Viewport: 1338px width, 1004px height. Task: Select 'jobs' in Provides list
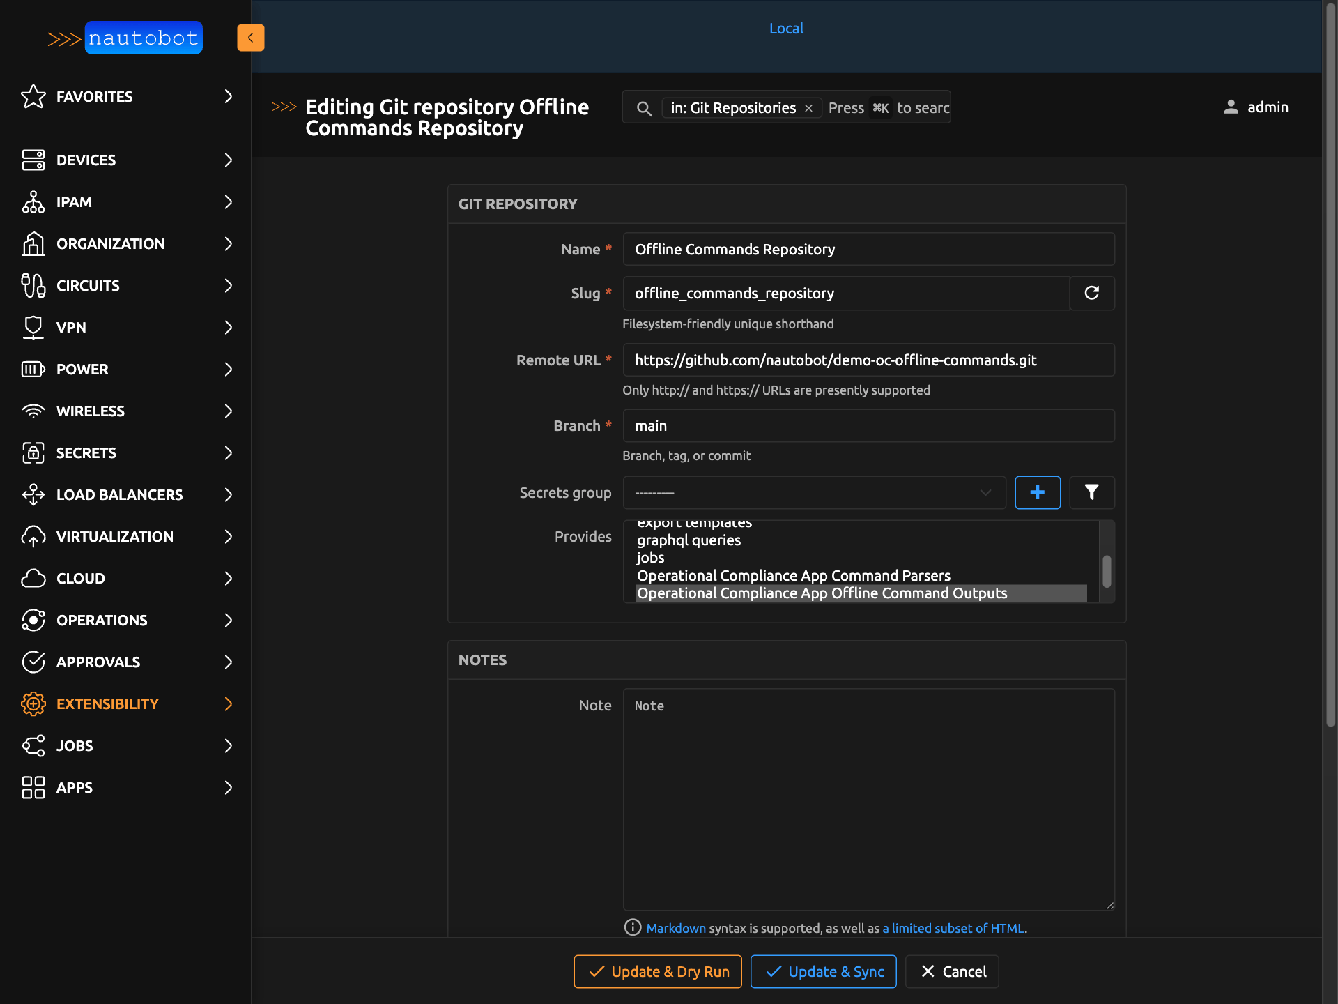[x=861, y=557]
